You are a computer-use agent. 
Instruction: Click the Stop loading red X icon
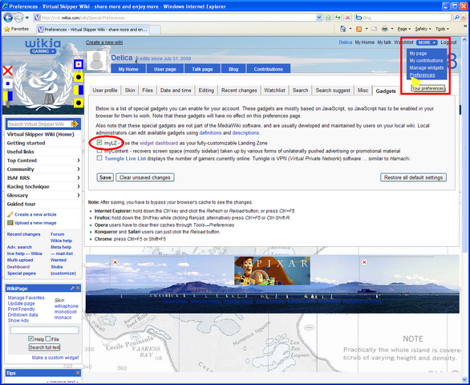pyautogui.click(x=348, y=18)
